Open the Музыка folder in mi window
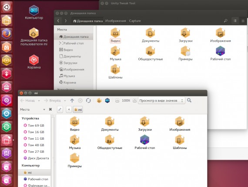The image size is (248, 187). coord(75,142)
